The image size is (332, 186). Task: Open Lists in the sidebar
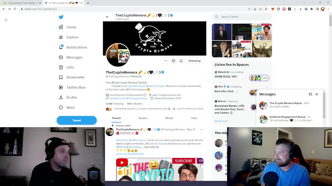pyautogui.click(x=66, y=67)
